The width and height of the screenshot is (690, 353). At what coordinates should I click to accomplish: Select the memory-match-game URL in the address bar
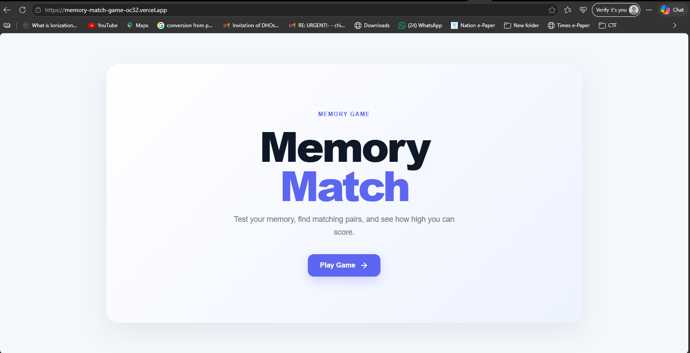tap(106, 10)
